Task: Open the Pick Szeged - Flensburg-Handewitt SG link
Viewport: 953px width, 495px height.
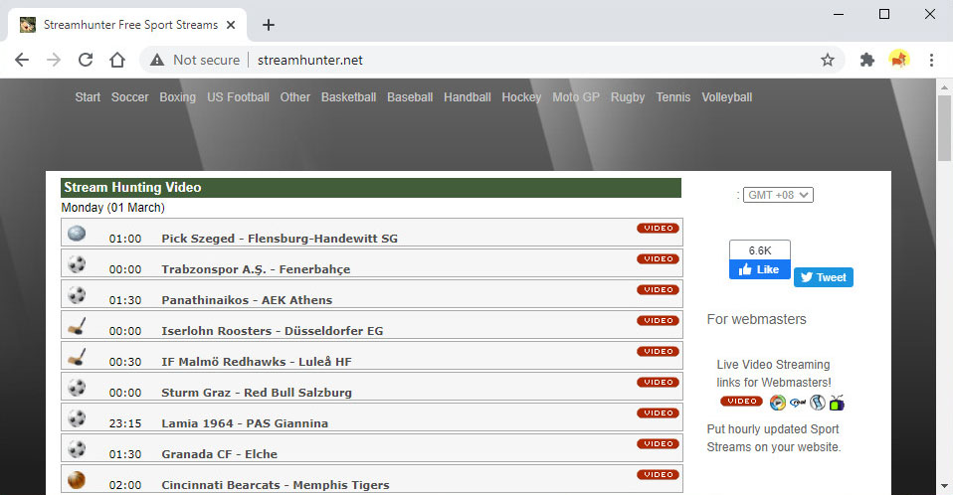Action: pos(280,239)
